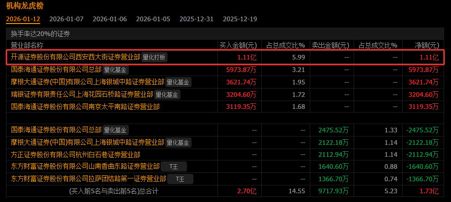
Task: Click the 量化打板 tag on 开源证券 row
Action: pyautogui.click(x=155, y=57)
